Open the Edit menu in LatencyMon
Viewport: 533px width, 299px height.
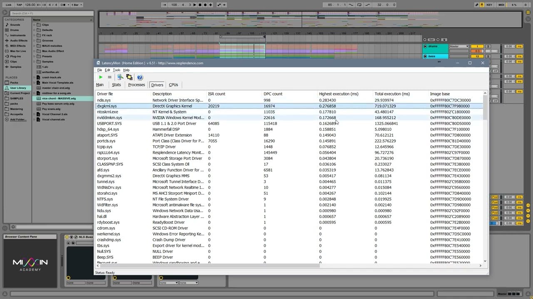pos(107,70)
